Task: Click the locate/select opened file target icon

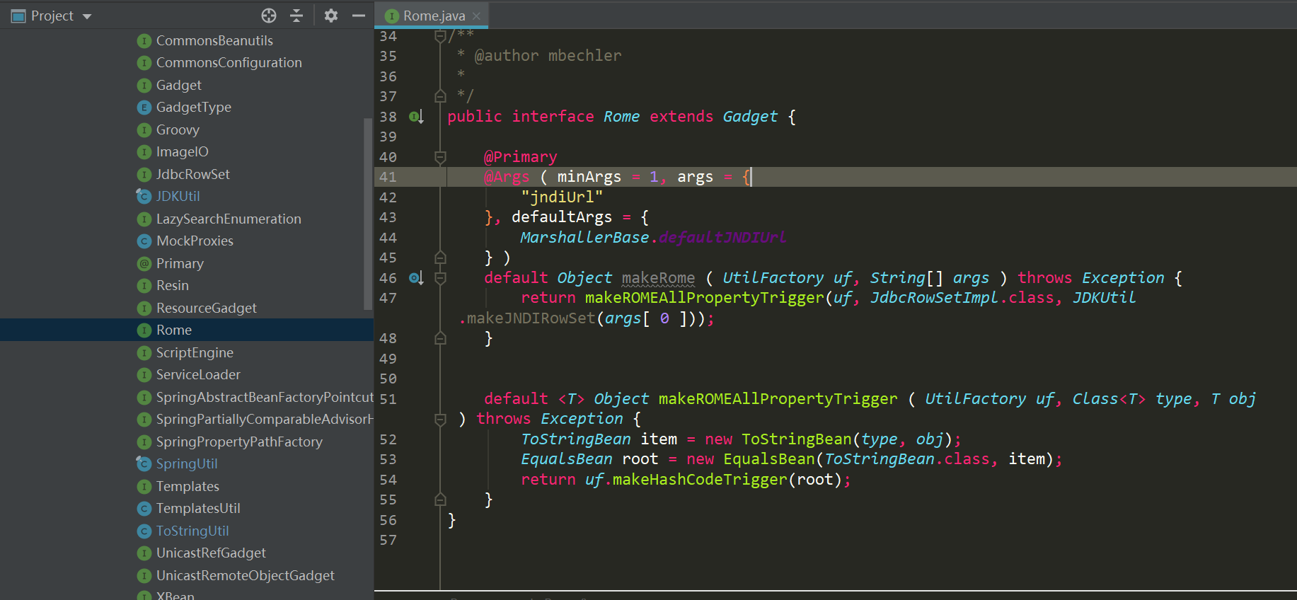Action: (269, 16)
